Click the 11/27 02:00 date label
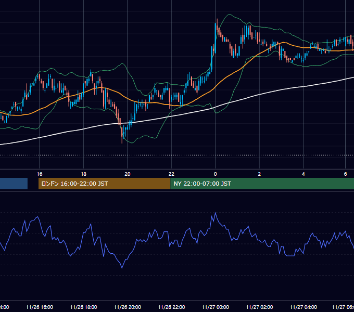354x312 pixels. pos(259,307)
